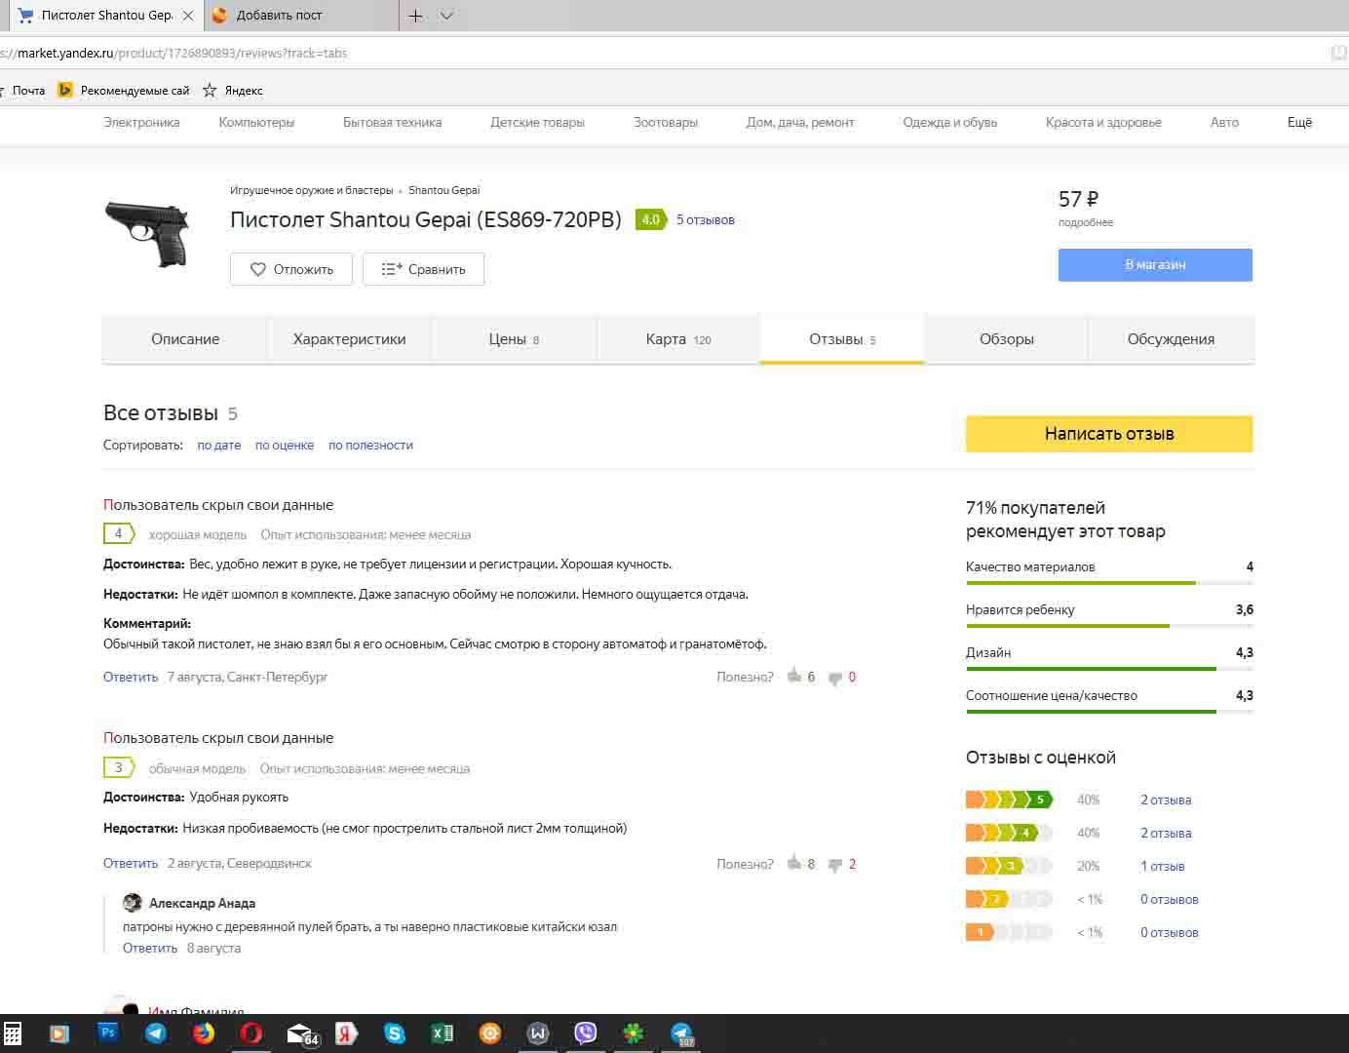Open the price подробнее link
Viewport: 1349px width, 1053px height.
pos(1085,222)
